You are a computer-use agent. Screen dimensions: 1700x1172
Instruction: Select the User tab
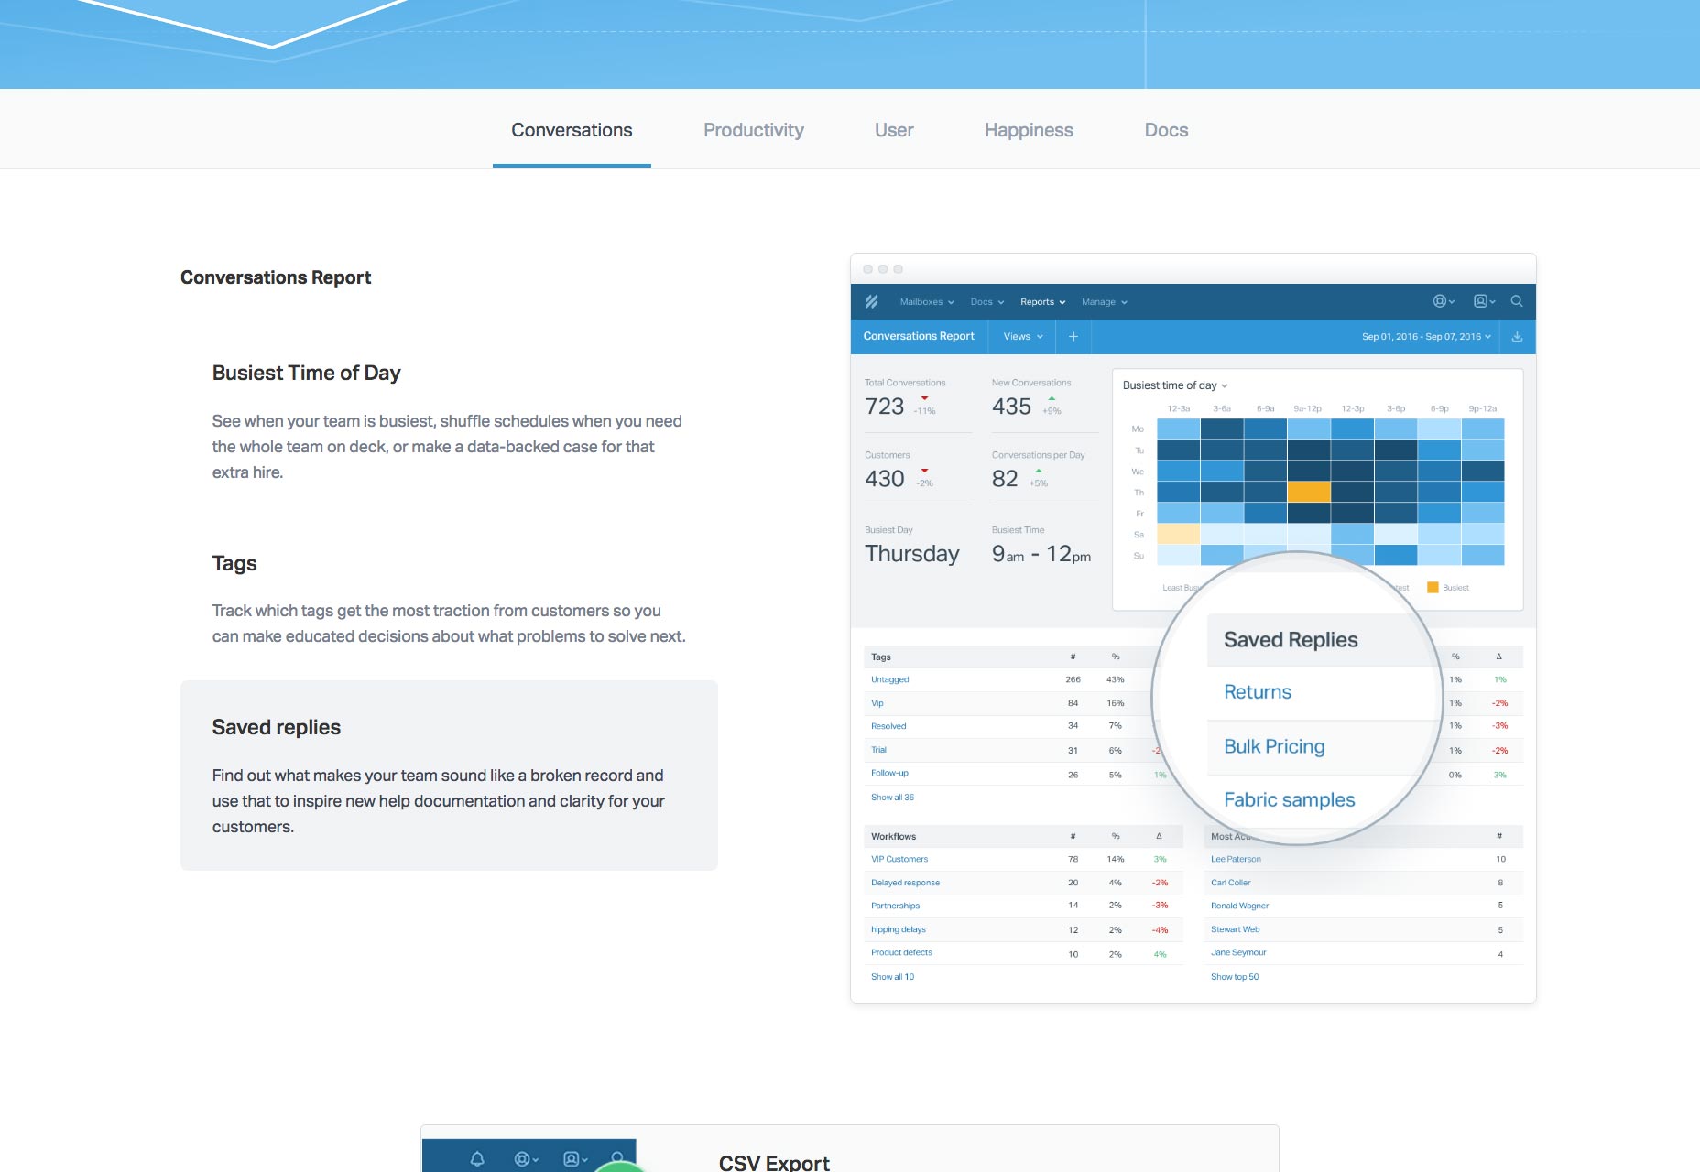(x=894, y=130)
